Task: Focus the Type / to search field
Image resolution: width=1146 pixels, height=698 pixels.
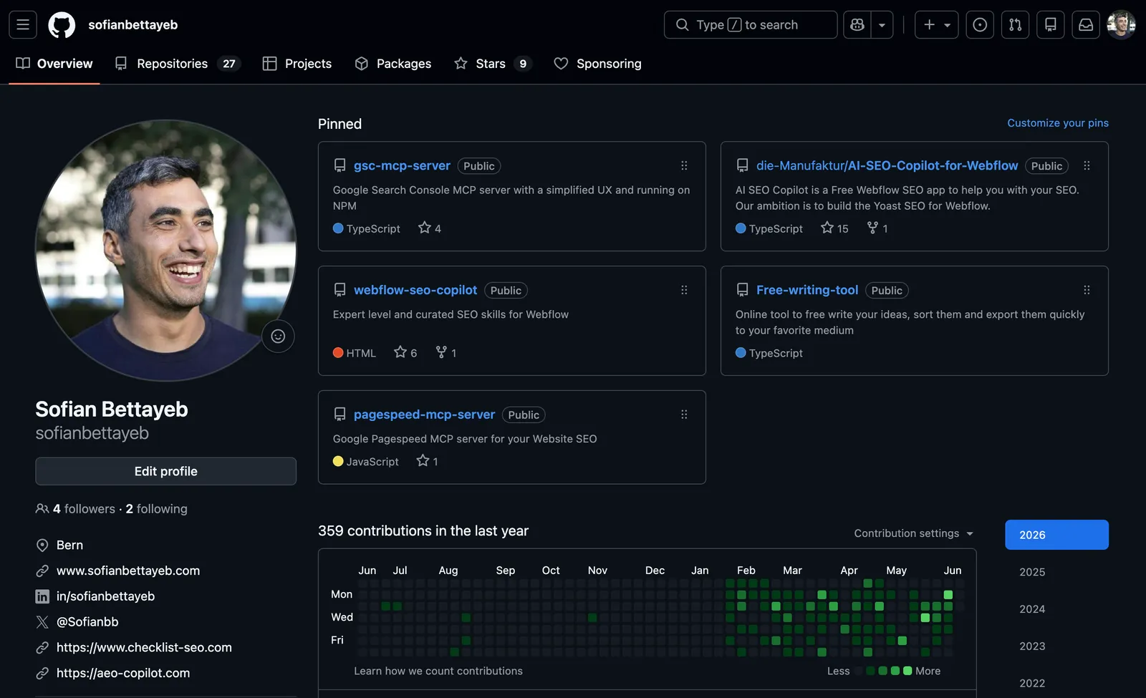Action: (751, 25)
